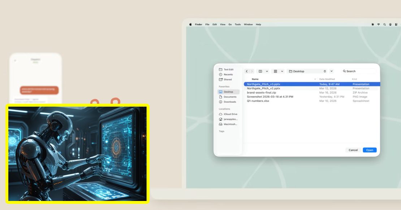This screenshot has height=210, width=401.
Task: Click the Wi-Fi icon in the menu bar
Action: 379,24
